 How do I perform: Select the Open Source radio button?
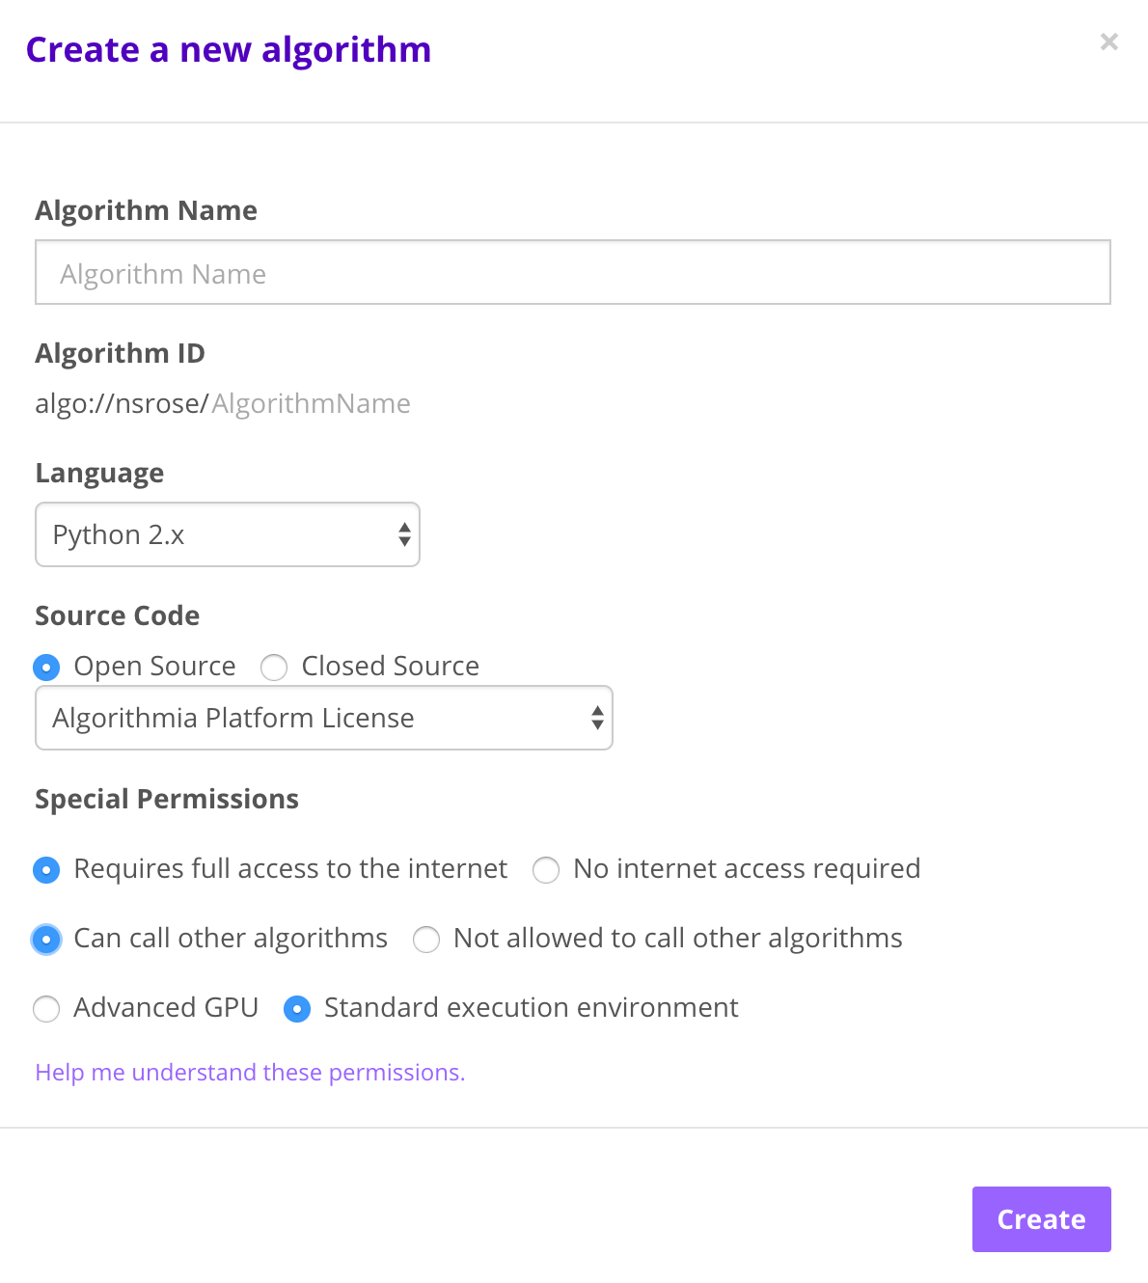46,667
